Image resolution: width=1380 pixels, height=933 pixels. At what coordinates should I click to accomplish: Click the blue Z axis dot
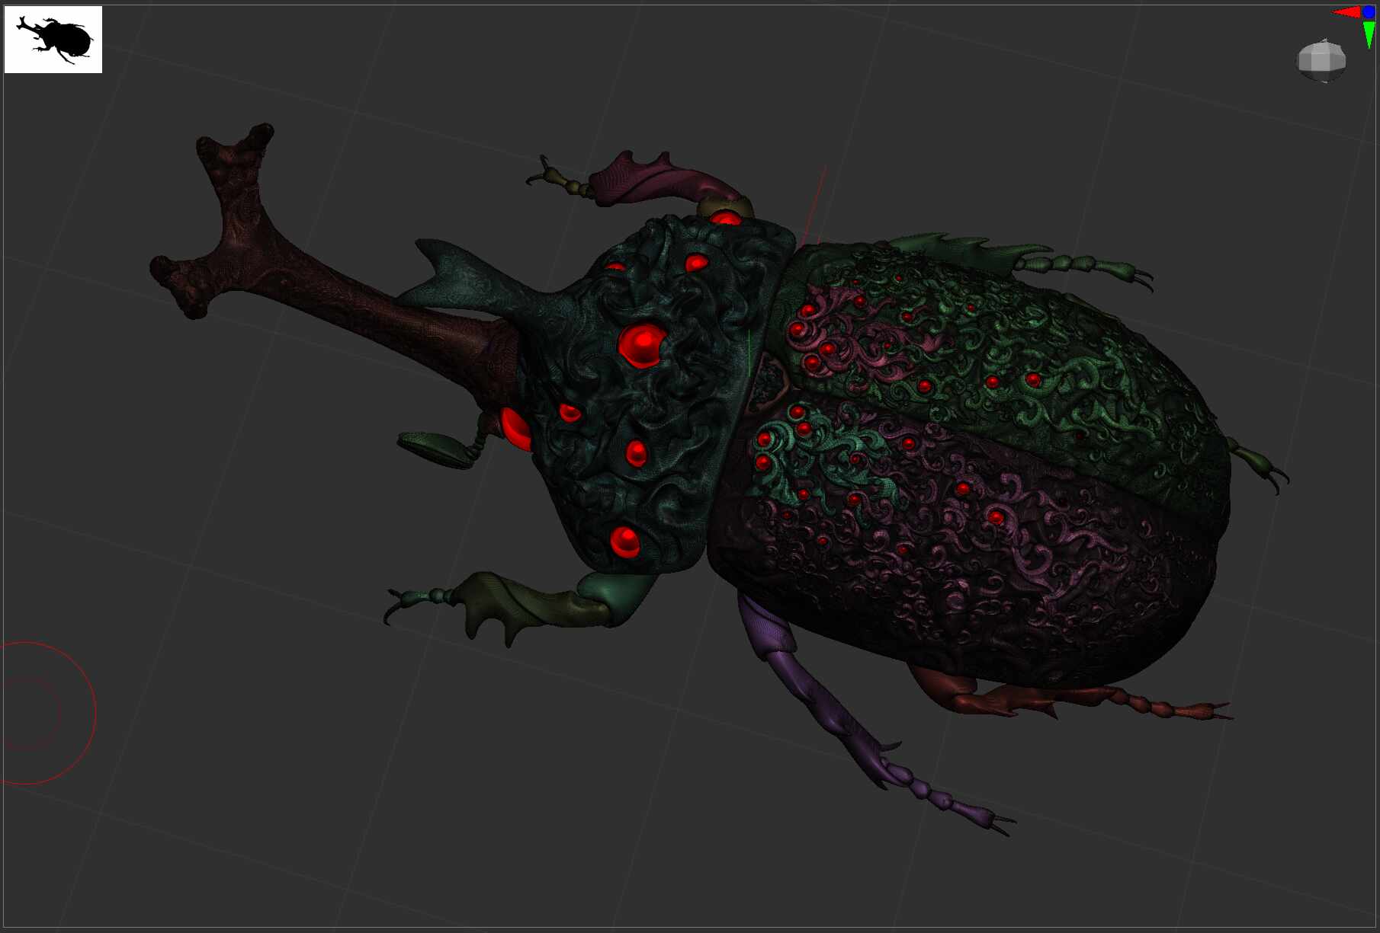1369,11
